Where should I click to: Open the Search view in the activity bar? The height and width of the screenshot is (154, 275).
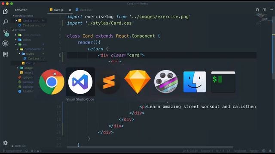pyautogui.click(x=5, y=22)
